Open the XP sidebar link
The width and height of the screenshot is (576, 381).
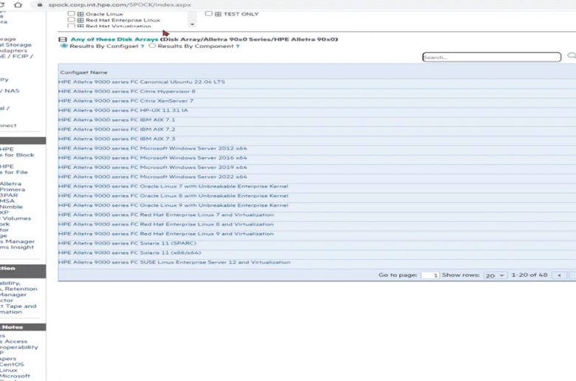4,213
